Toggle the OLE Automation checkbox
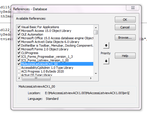This screenshot has width=147, height=120. tap(19, 34)
